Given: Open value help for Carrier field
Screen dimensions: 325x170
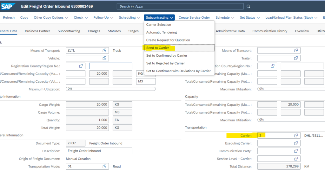Looking at the screenshot, I should pos(296,135).
